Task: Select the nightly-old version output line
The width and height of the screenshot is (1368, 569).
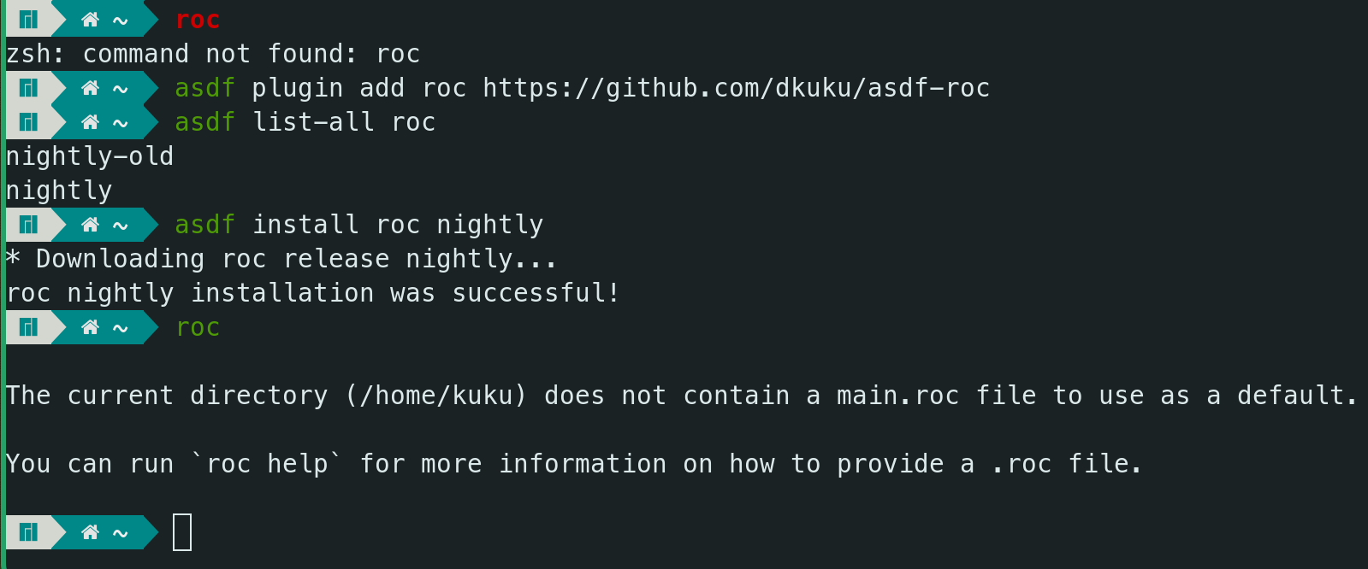Action: pyautogui.click(x=90, y=156)
